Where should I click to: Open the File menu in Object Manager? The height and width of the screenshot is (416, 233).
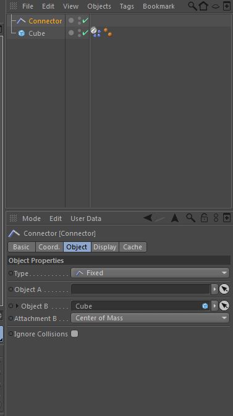click(x=28, y=6)
